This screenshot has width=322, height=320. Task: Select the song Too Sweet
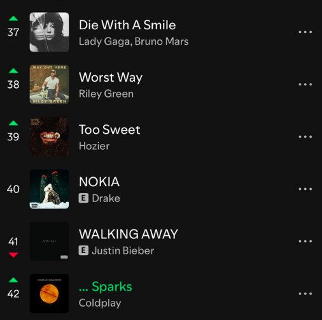coord(109,129)
